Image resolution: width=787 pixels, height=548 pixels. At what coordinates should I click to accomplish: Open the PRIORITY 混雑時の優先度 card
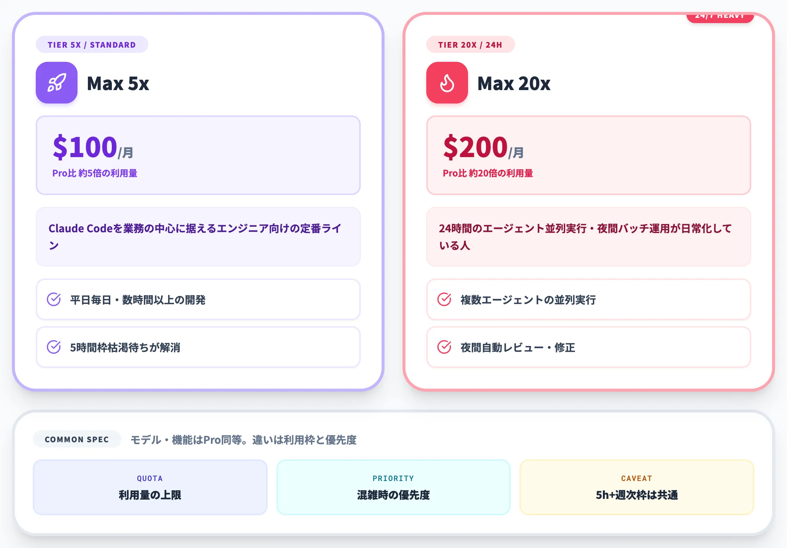click(x=393, y=487)
